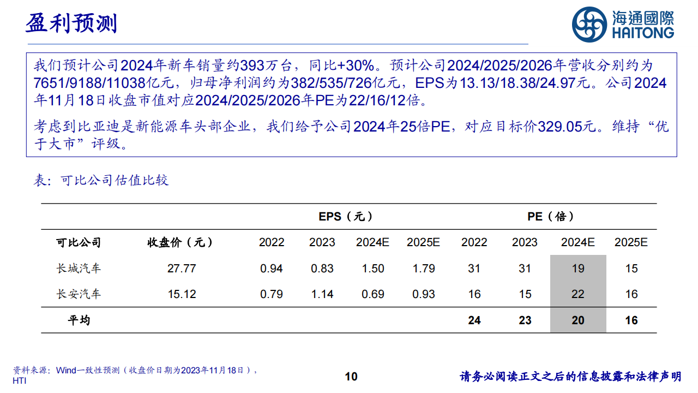Click 长安汽车 2025E EPS value 0.93

click(x=424, y=294)
